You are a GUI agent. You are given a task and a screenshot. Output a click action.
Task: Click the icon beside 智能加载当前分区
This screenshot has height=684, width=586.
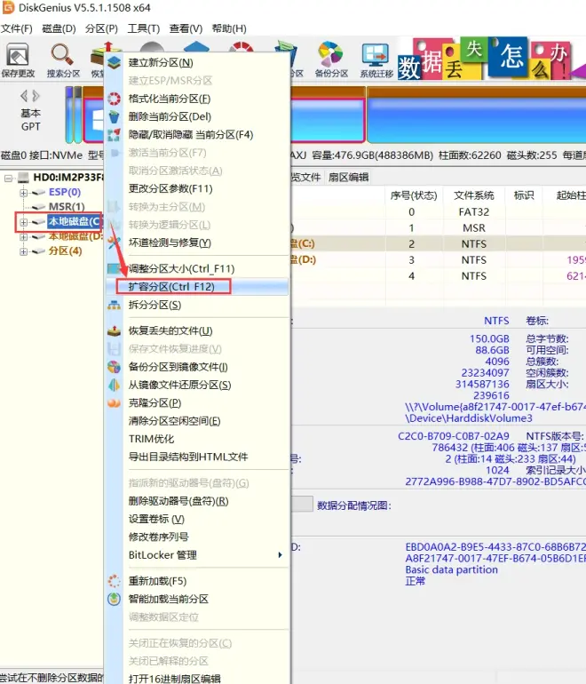(x=115, y=599)
